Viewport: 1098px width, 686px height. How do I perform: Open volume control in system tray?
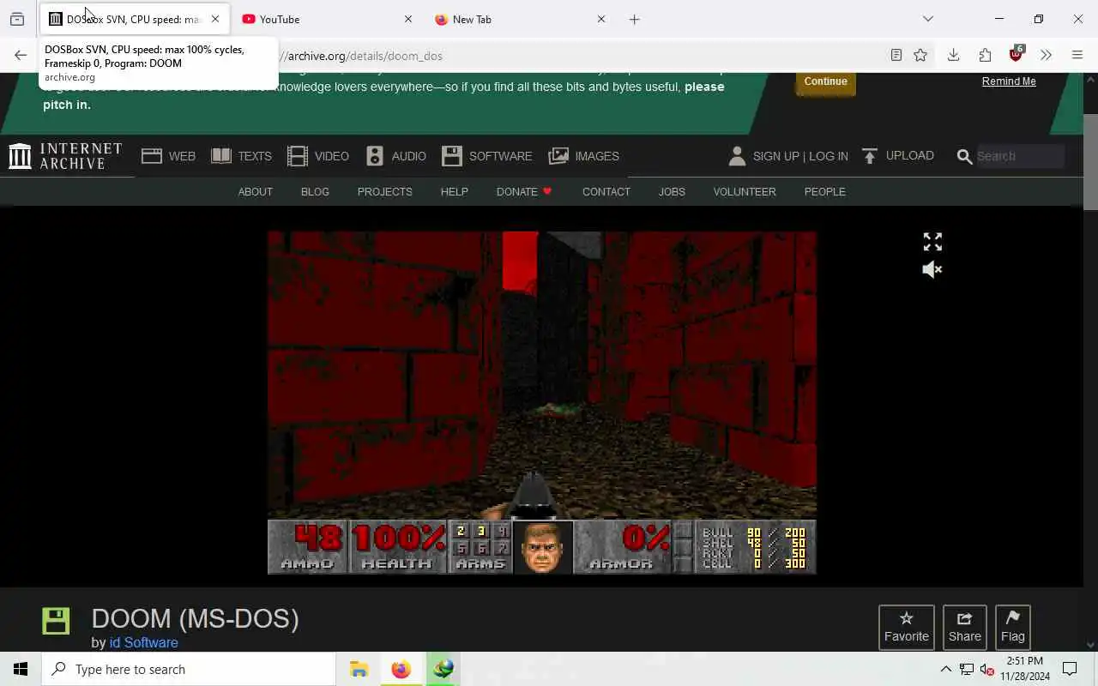click(x=986, y=669)
